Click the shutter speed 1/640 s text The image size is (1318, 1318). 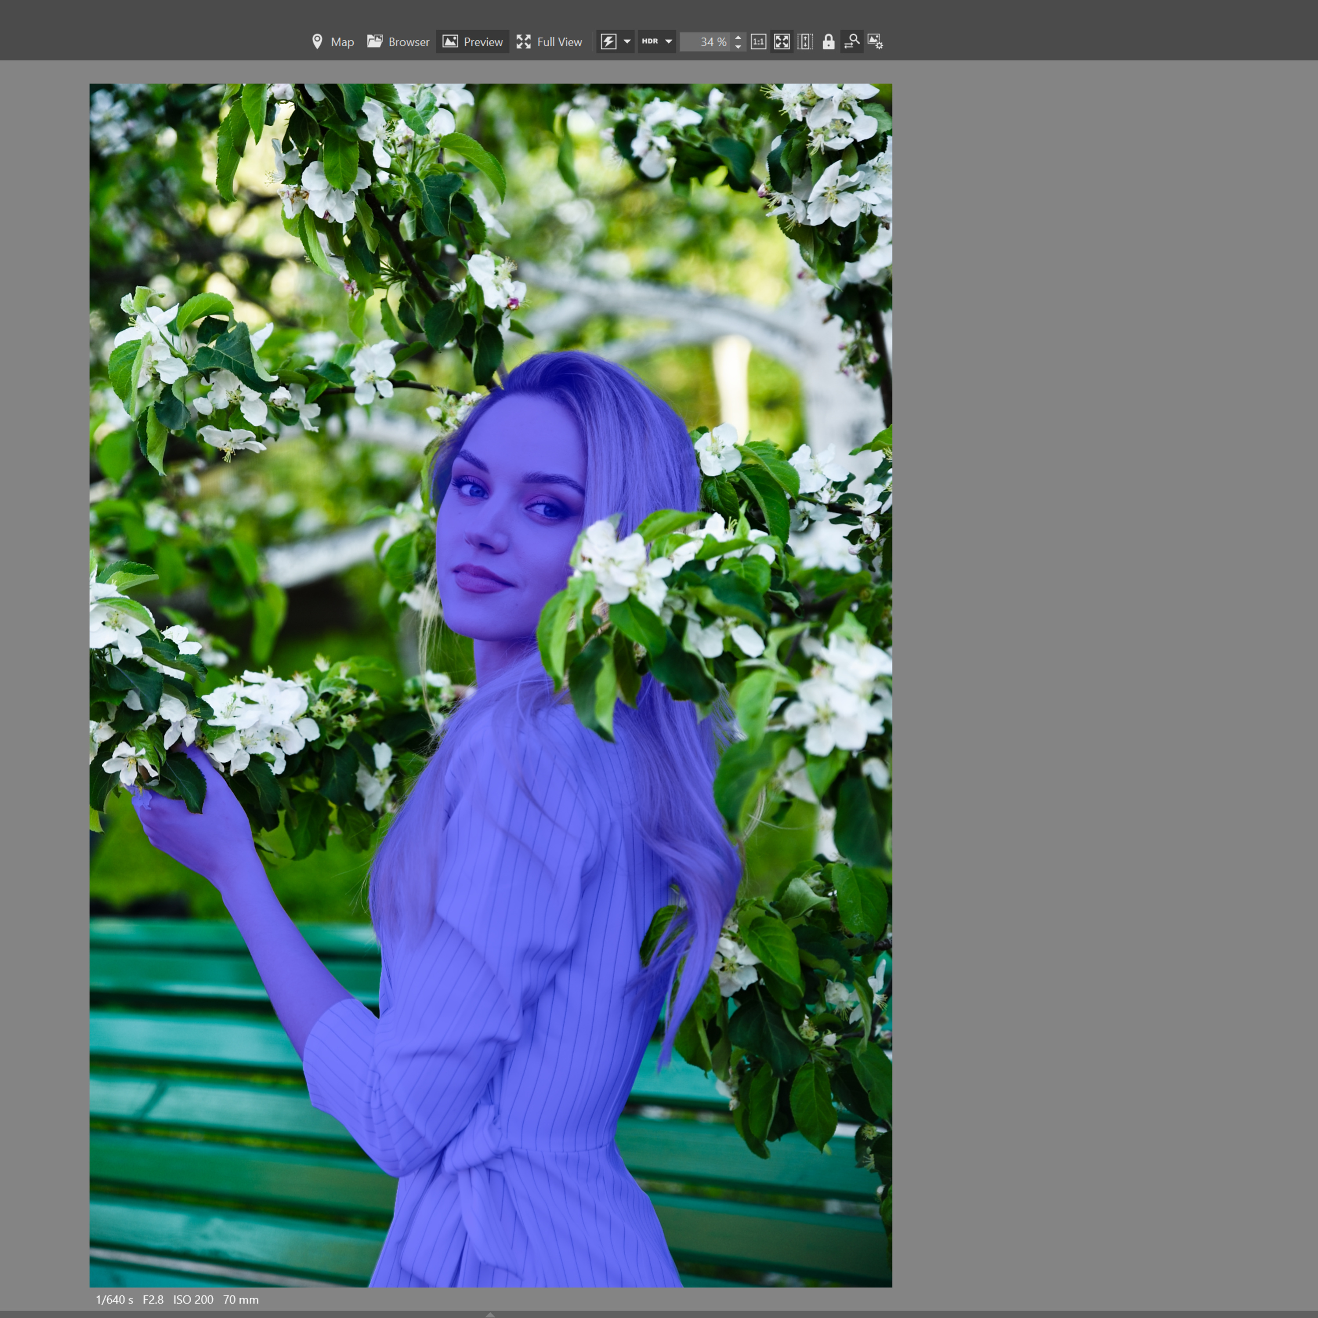pyautogui.click(x=115, y=1300)
